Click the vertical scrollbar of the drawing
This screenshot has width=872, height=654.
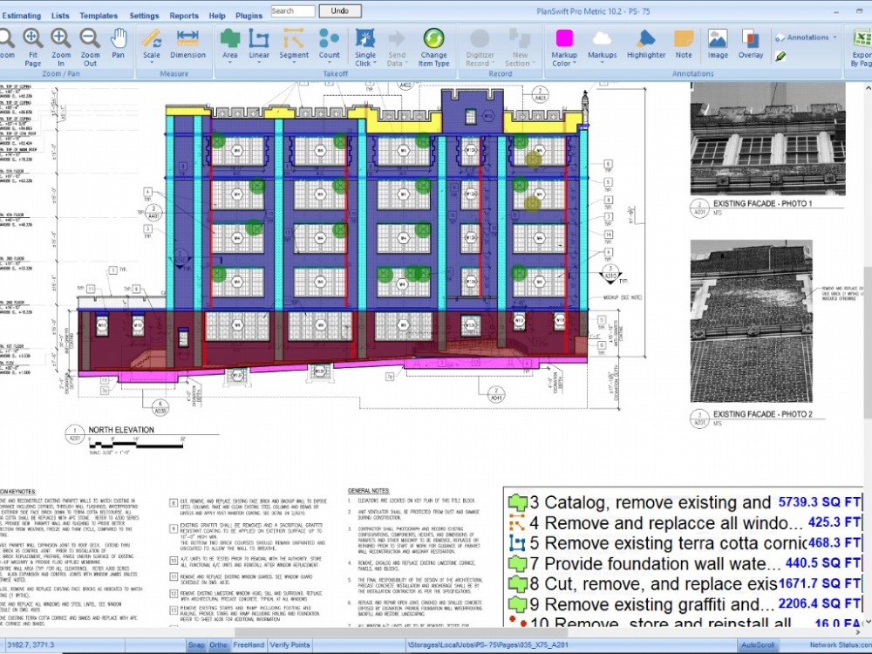coord(868,344)
